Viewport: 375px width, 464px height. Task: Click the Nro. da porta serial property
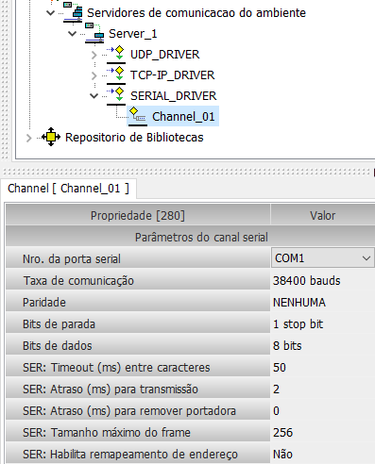click(x=138, y=258)
